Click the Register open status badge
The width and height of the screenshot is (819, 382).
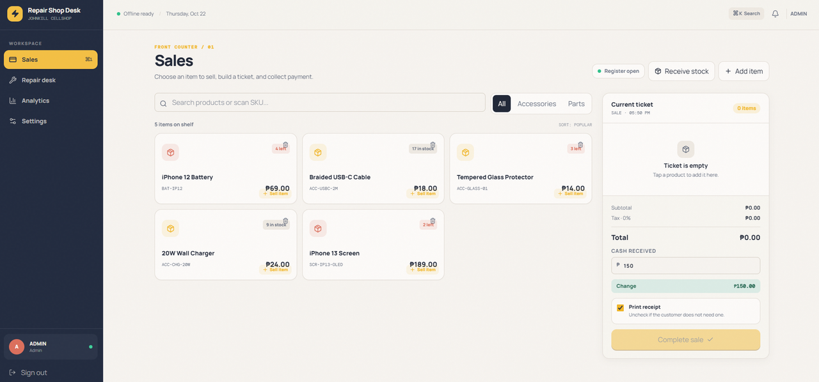617,71
